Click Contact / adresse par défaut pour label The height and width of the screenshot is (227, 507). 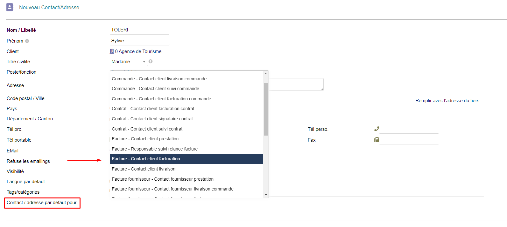42,203
